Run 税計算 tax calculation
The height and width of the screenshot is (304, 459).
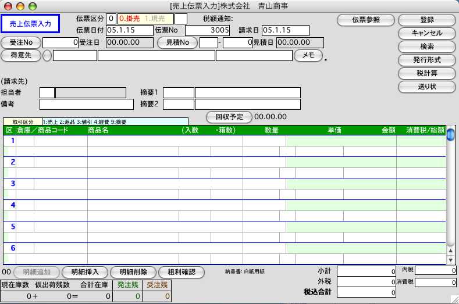coord(426,73)
